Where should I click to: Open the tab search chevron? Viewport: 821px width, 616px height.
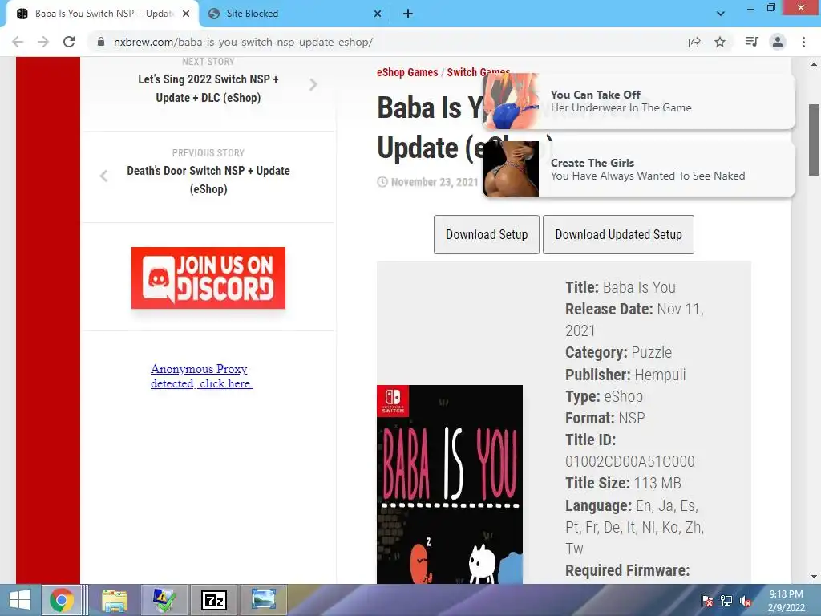(x=721, y=14)
